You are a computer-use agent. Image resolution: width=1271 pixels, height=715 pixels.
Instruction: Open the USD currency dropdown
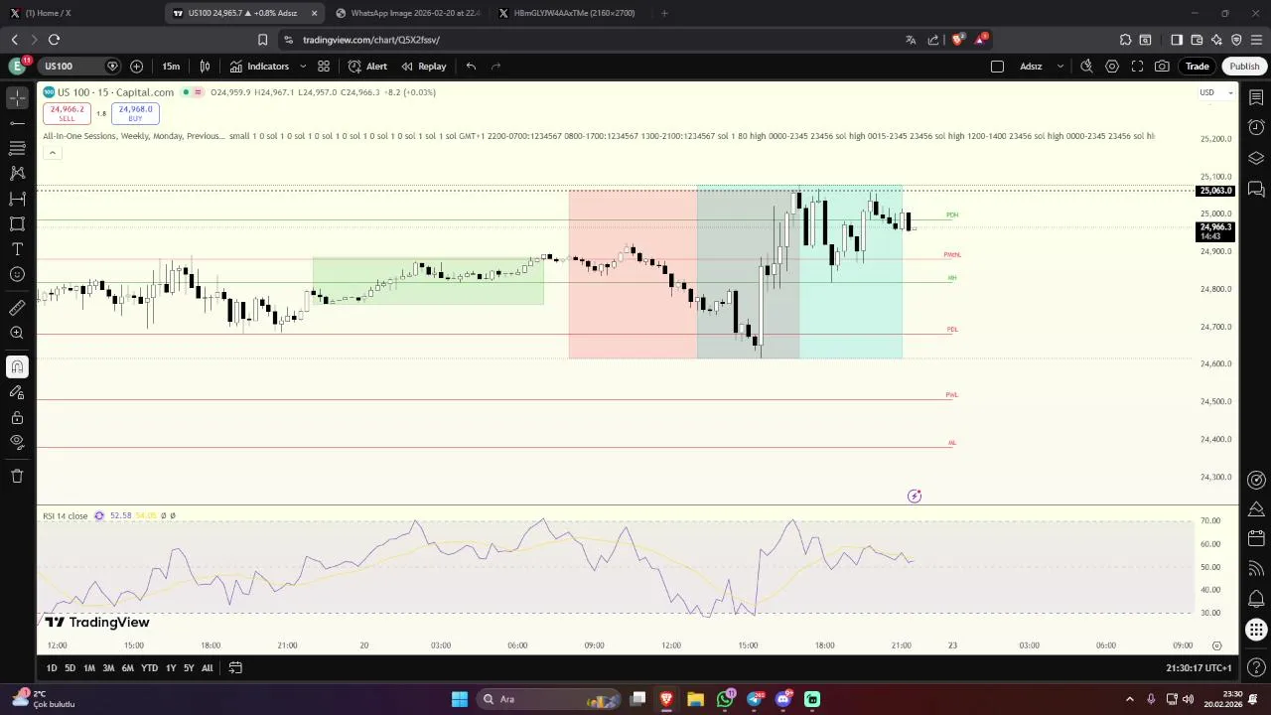1215,92
